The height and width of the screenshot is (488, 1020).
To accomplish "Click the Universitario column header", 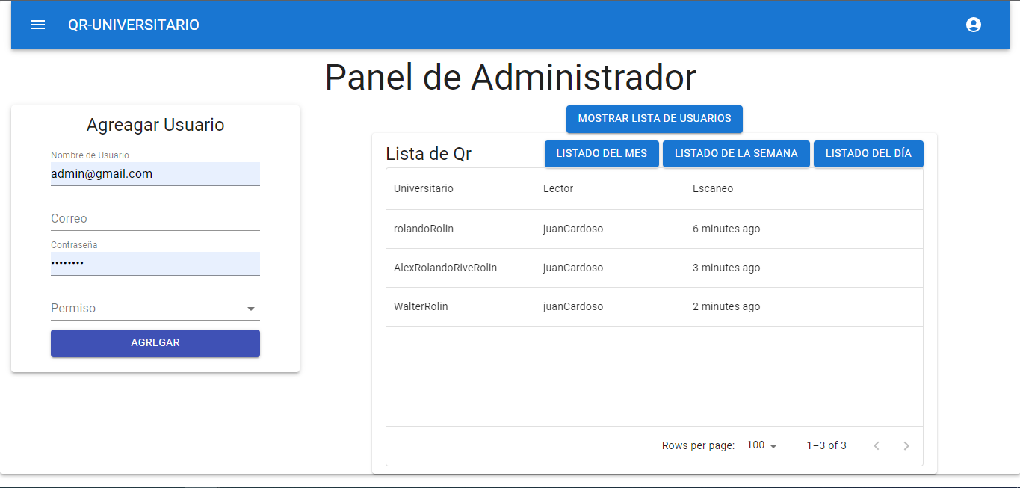I will coord(423,188).
